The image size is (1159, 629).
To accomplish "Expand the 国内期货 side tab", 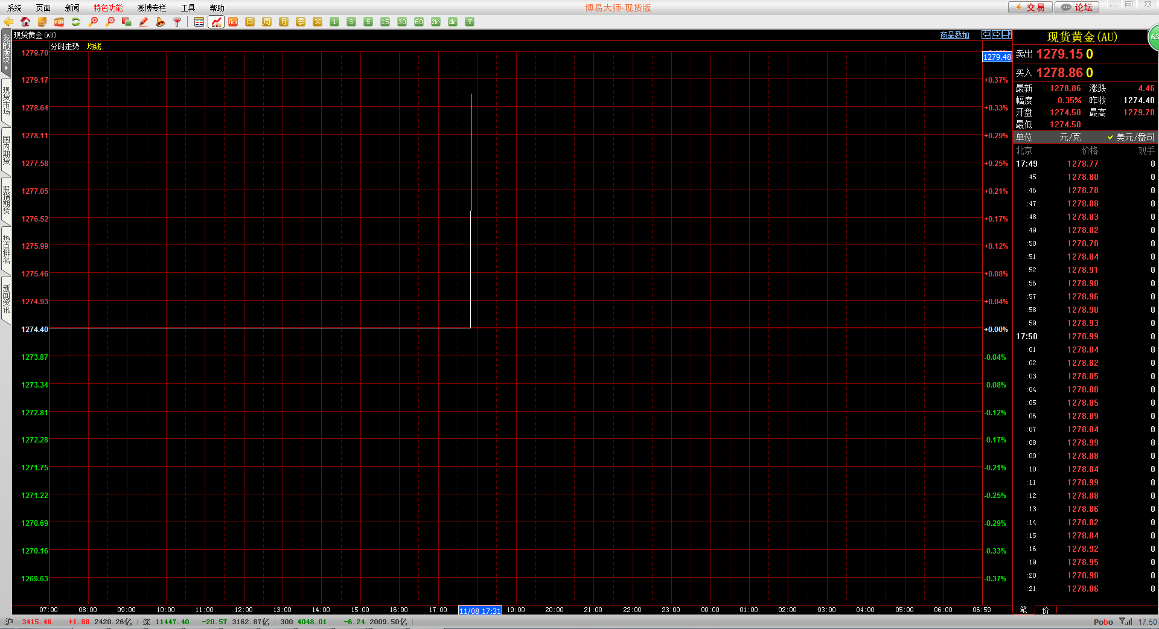I will pos(6,150).
